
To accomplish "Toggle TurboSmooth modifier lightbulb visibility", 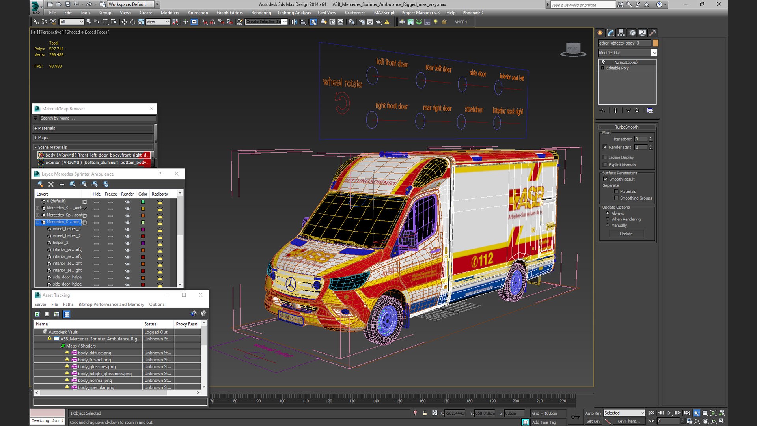I will (x=603, y=62).
